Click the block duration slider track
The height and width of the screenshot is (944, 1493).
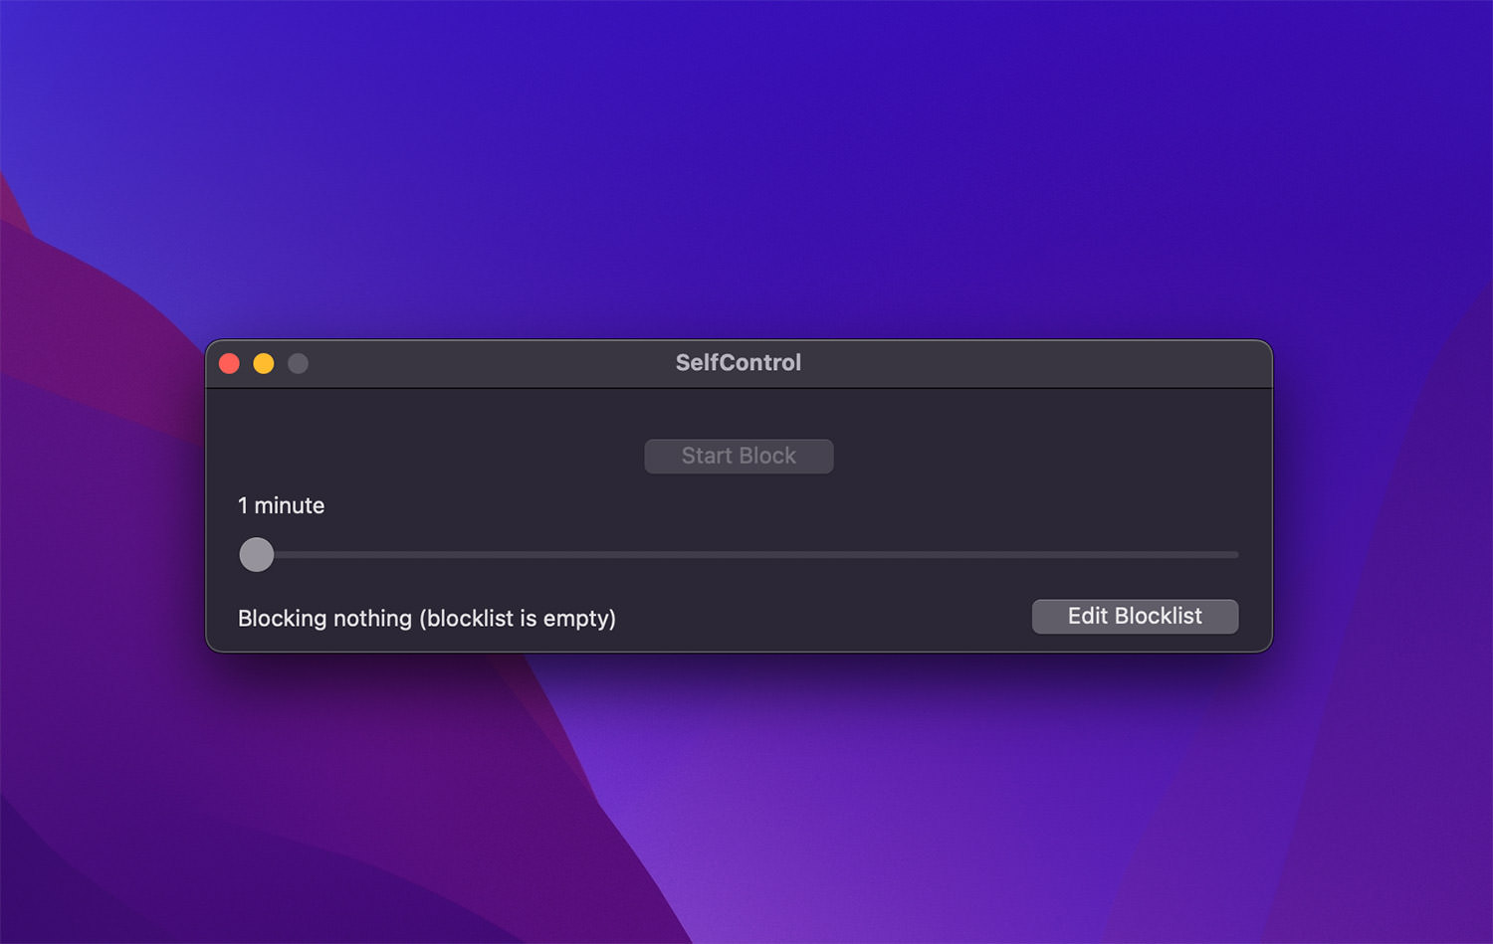(739, 554)
